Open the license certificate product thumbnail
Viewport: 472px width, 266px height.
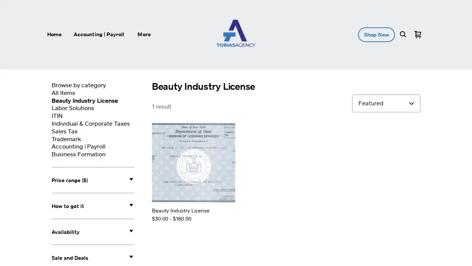pos(194,163)
